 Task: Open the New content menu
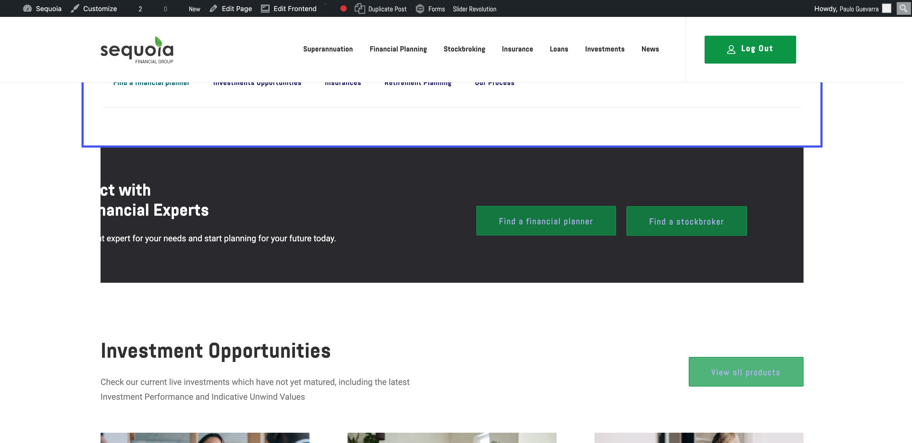coord(194,9)
